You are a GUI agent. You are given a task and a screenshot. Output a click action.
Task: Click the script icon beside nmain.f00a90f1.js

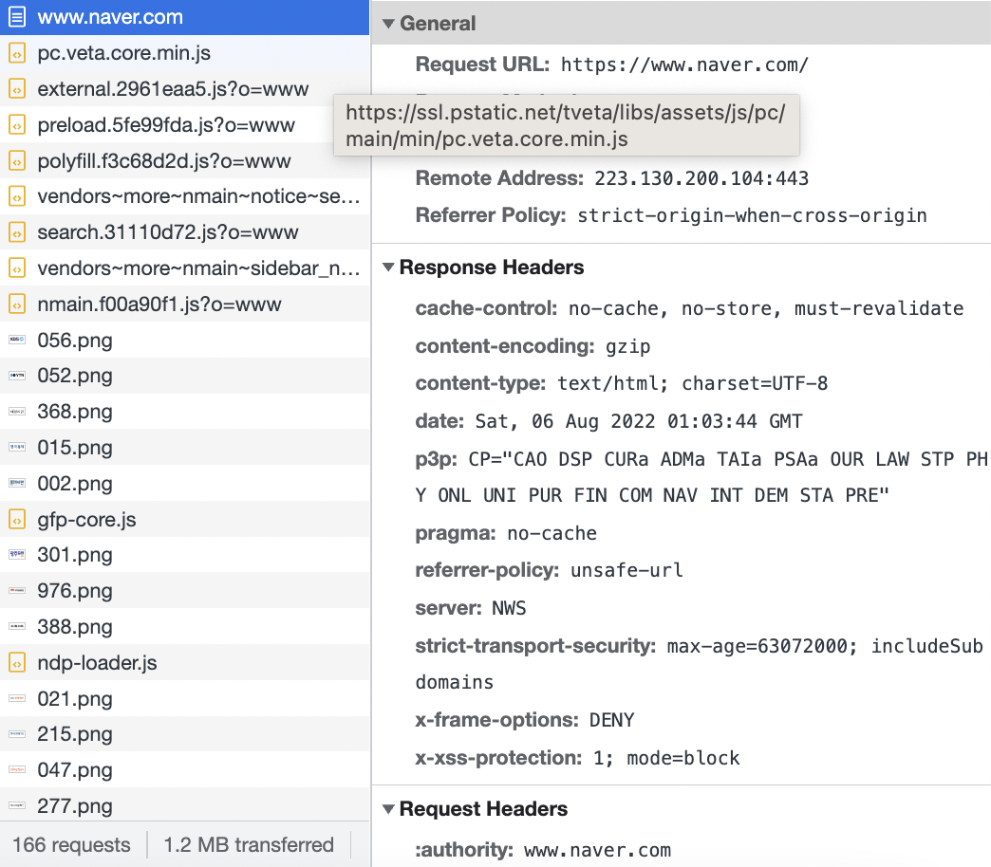pyautogui.click(x=17, y=304)
